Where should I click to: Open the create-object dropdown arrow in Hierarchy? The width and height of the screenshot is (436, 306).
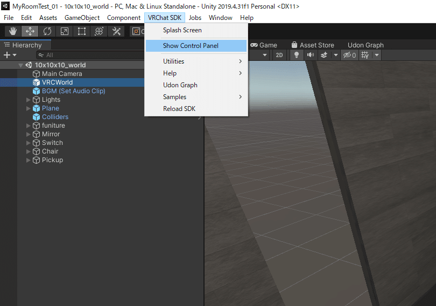tap(15, 55)
